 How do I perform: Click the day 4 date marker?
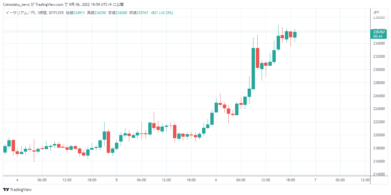point(17,180)
